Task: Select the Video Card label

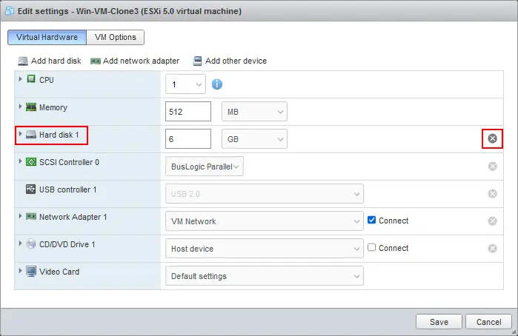Action: pos(59,272)
